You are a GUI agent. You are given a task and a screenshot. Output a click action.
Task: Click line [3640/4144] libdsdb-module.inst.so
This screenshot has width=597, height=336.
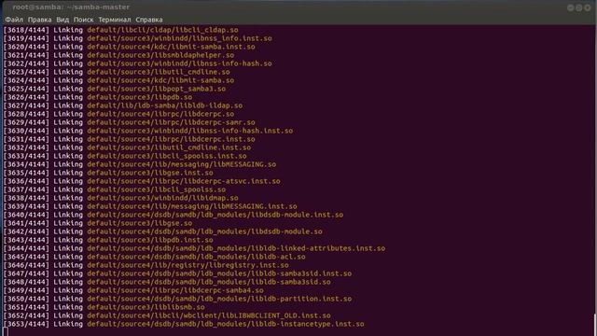click(174, 215)
